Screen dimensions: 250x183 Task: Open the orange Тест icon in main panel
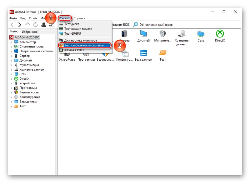(x=162, y=55)
